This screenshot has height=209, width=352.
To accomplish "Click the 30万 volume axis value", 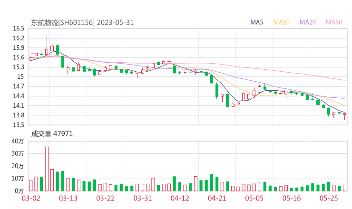I will [18, 154].
